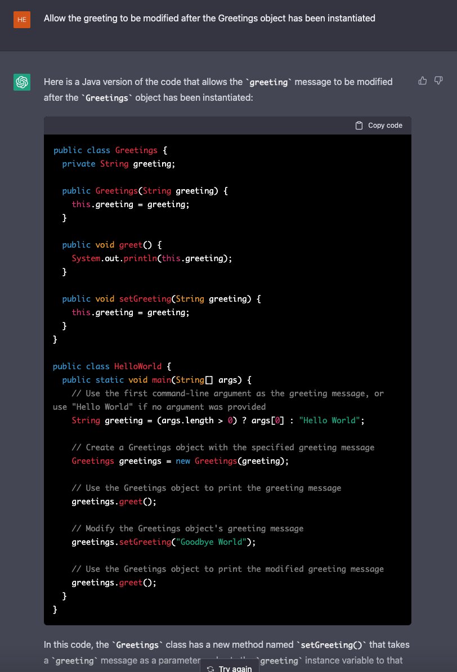This screenshot has height=672, width=457.
Task: Click the line 'private String greeting;'
Action: click(119, 164)
